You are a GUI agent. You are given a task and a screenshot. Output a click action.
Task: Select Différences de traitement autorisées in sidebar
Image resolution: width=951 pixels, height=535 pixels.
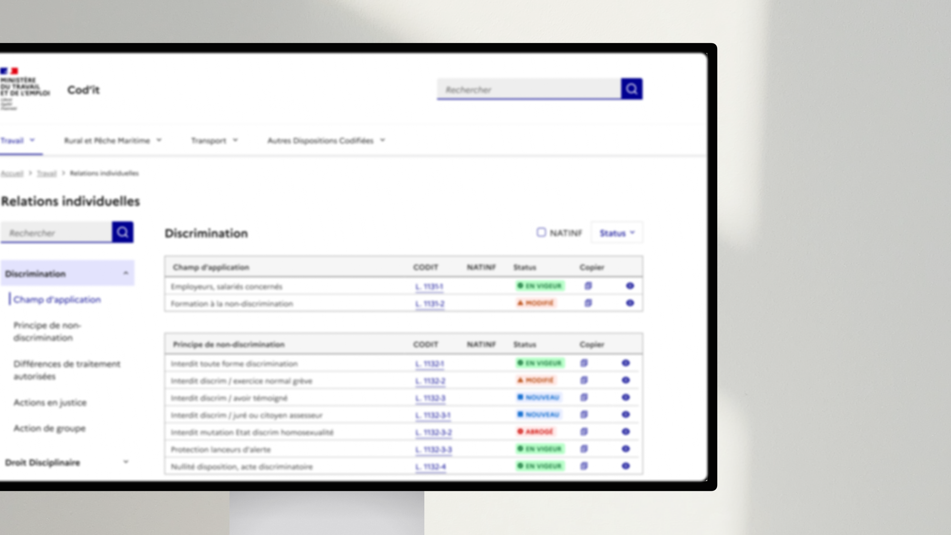pyautogui.click(x=67, y=370)
